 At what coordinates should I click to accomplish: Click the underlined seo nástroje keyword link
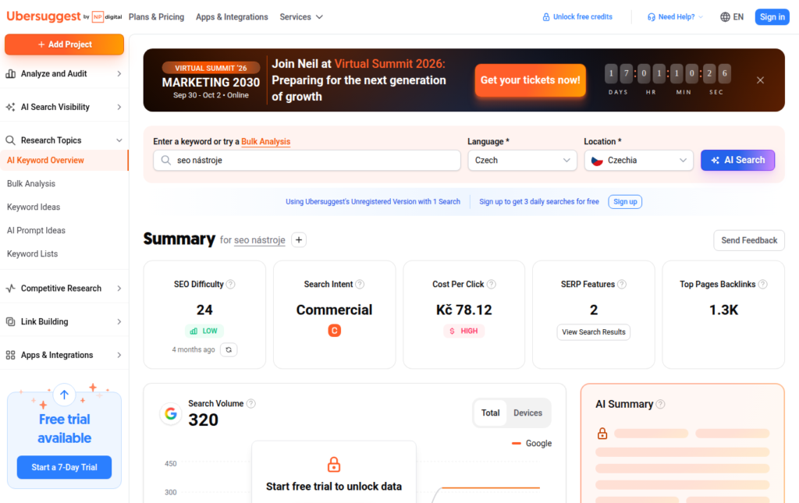point(259,239)
